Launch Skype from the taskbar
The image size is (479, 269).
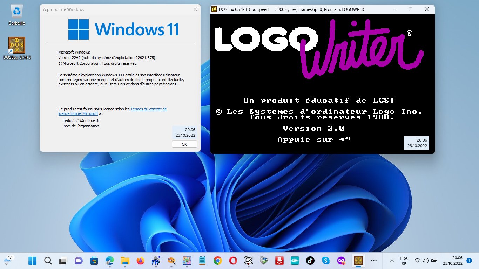click(x=325, y=261)
